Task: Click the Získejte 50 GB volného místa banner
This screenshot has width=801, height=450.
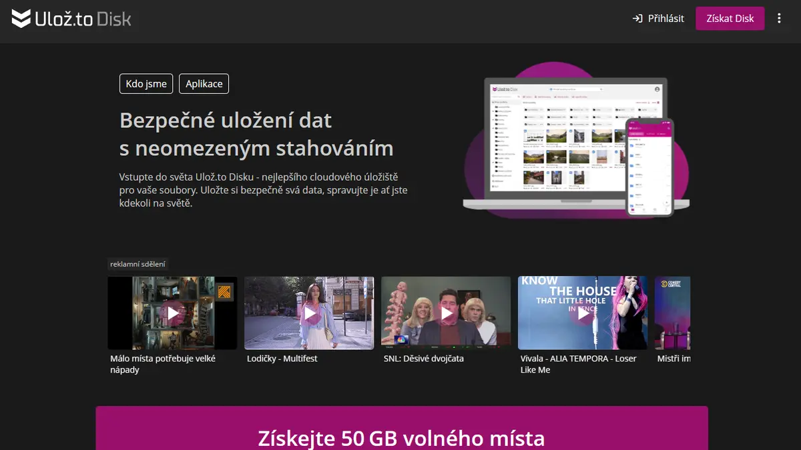Action: click(x=402, y=428)
